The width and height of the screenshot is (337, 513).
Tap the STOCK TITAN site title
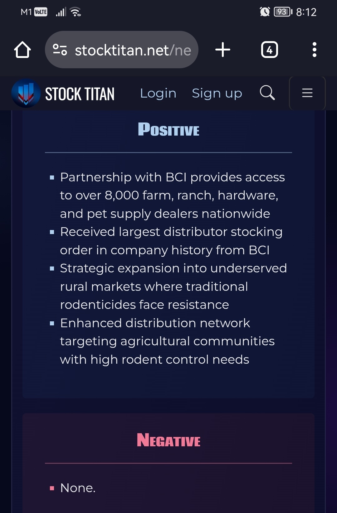[80, 94]
